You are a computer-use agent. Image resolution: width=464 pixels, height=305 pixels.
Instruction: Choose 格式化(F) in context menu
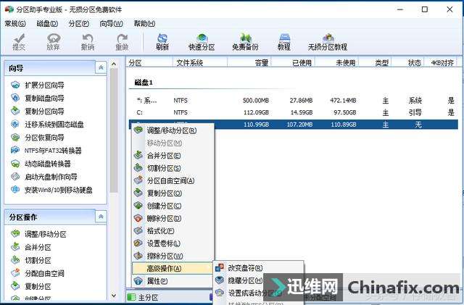(173, 231)
